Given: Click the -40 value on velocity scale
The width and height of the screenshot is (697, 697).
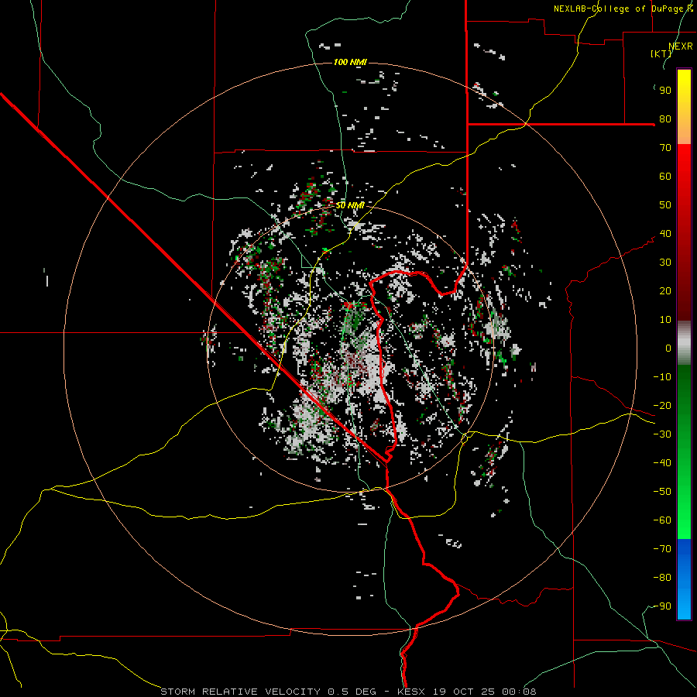Looking at the screenshot, I should pyautogui.click(x=662, y=463).
